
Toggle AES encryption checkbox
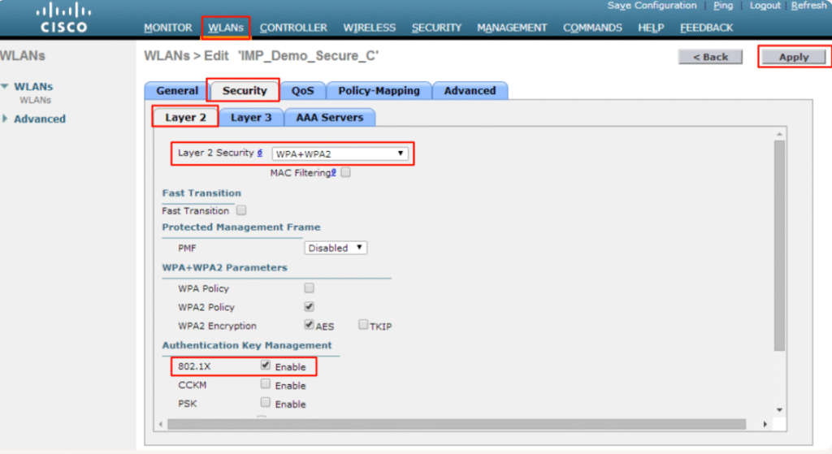pos(309,325)
